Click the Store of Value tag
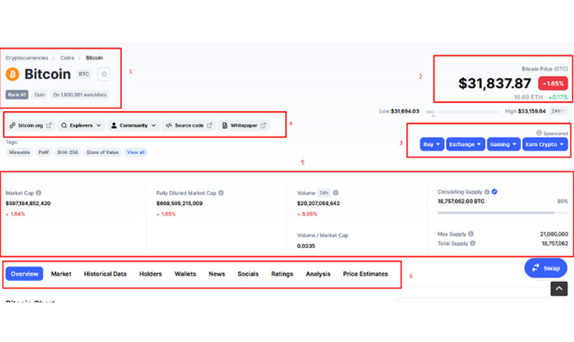The height and width of the screenshot is (342, 574). pos(103,152)
